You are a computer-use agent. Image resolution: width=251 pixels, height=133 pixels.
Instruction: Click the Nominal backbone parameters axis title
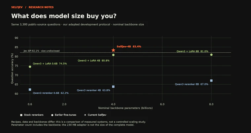[126, 108]
